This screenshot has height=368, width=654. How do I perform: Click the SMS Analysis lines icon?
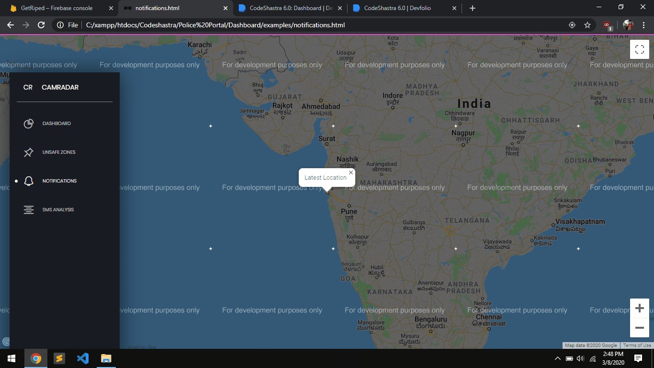point(29,210)
